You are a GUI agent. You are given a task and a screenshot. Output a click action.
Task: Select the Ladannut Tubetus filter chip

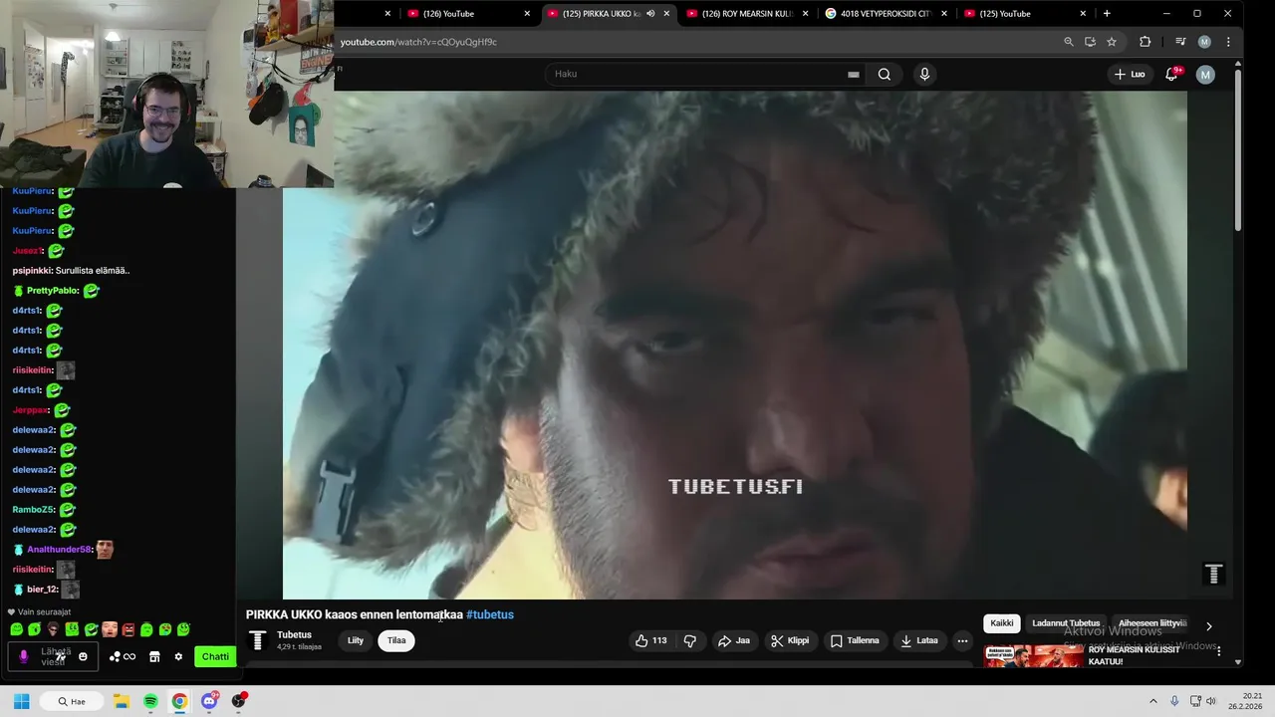[x=1066, y=623]
